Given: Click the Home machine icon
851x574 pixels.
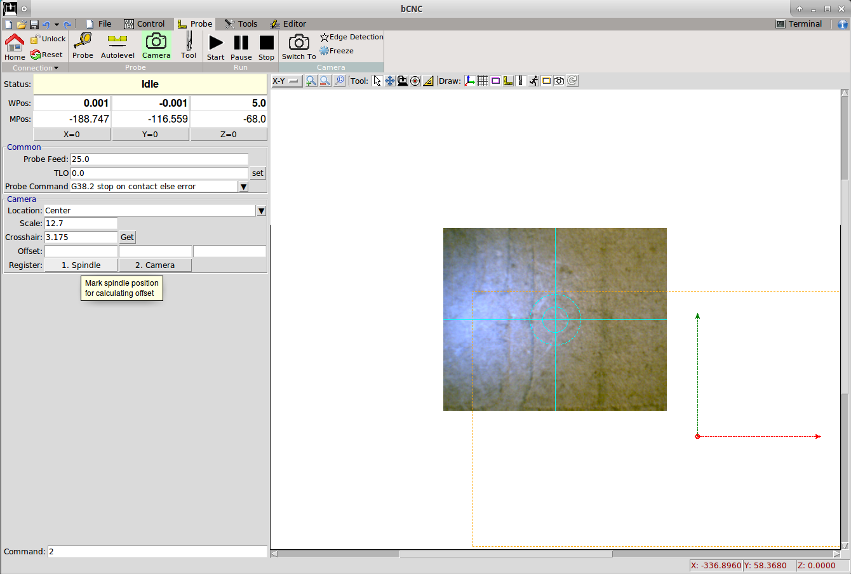Looking at the screenshot, I should click(x=15, y=46).
